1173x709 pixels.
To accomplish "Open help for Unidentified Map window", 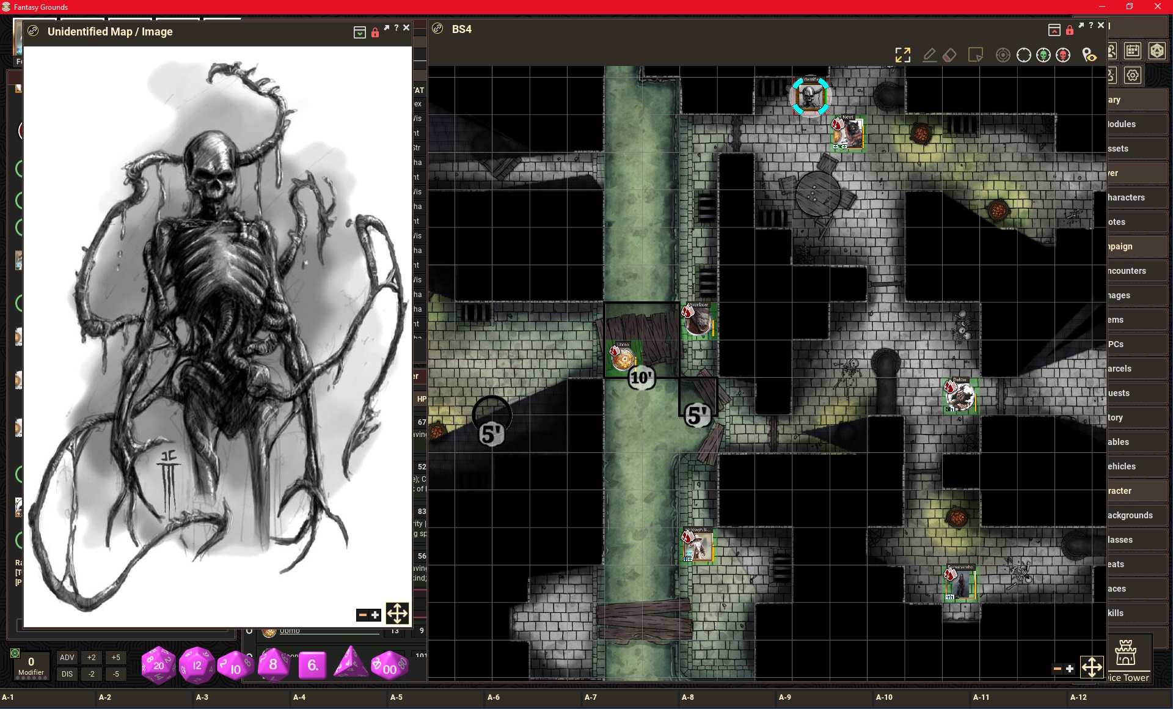I will click(x=396, y=28).
